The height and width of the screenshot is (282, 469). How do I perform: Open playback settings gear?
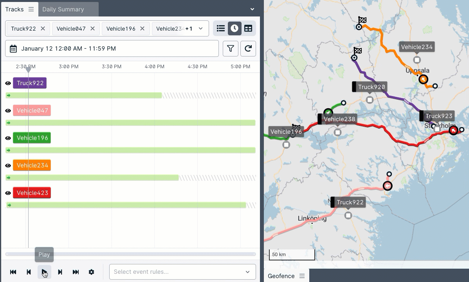tap(91, 272)
